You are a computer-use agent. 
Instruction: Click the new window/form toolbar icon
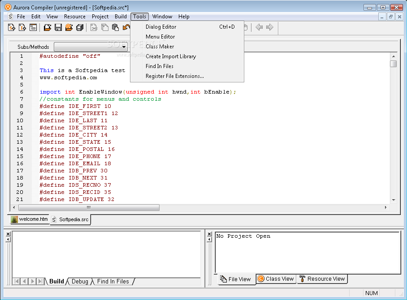click(33, 27)
